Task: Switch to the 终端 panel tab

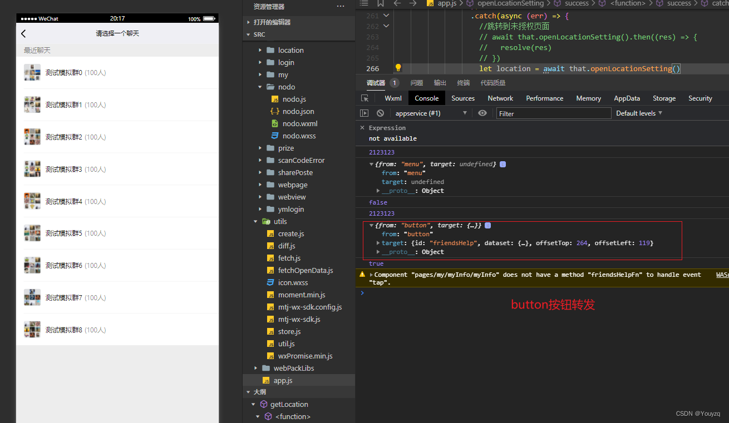Action: click(463, 83)
